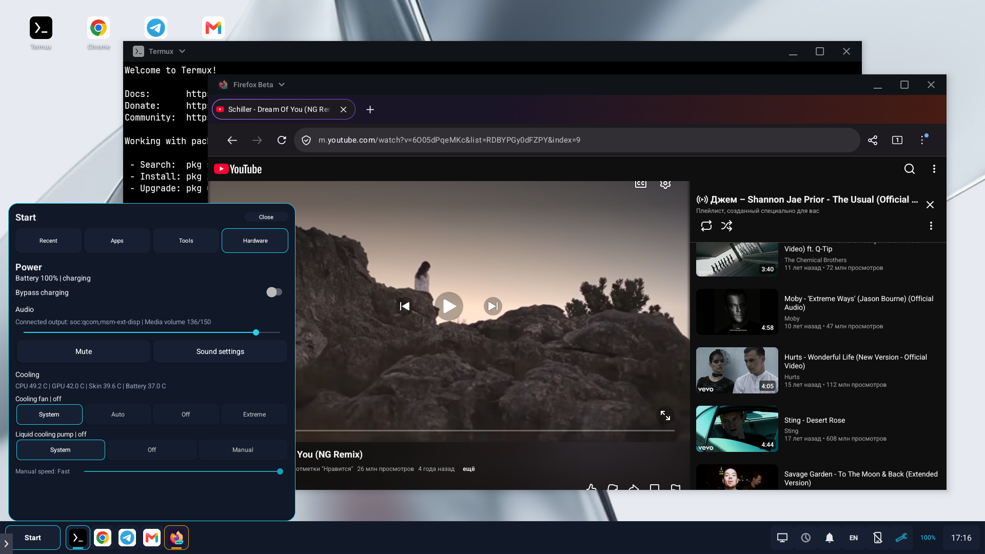Close the playlist panel
This screenshot has width=985, height=554.
coord(930,205)
